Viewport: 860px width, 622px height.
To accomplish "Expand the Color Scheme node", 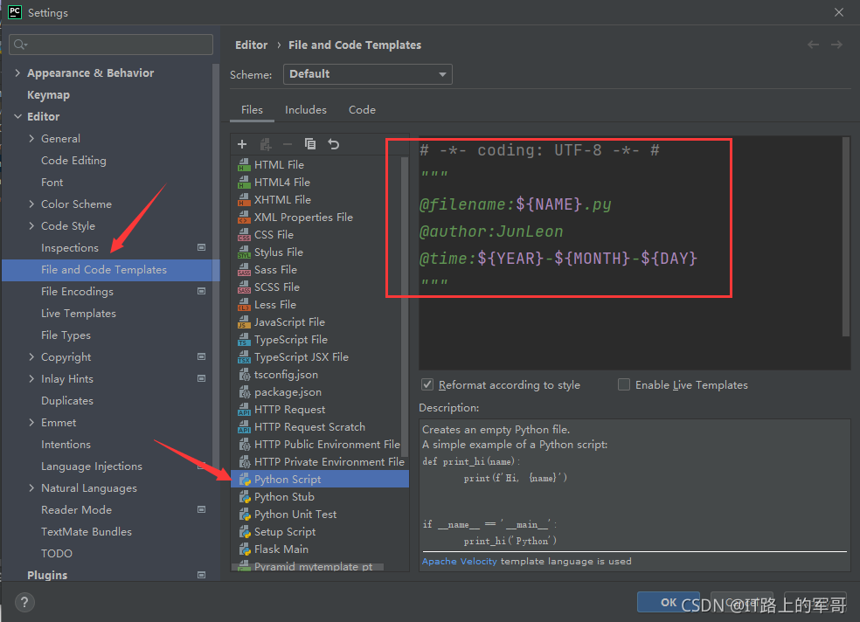I will coord(31,204).
